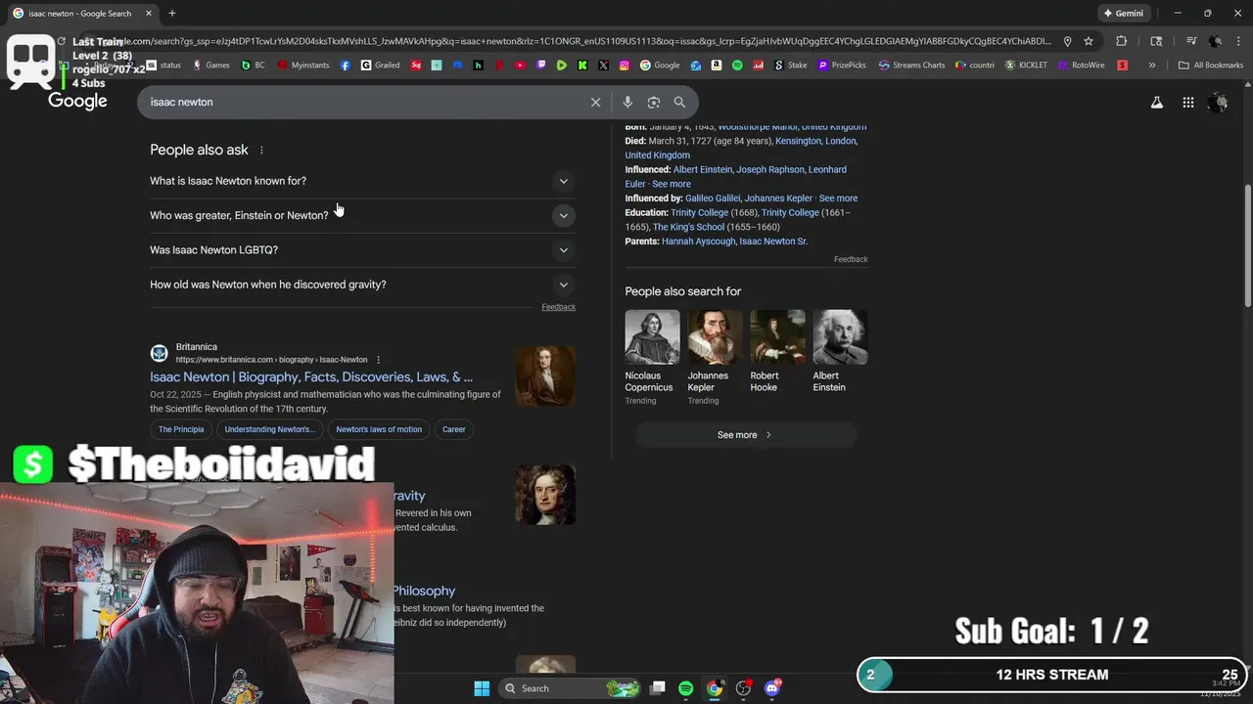Open the Google account avatar
Screen dimensions: 1253x704
[x=1219, y=102]
